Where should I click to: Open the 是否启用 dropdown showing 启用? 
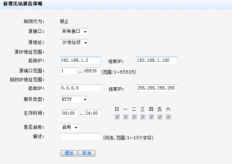pos(69,127)
